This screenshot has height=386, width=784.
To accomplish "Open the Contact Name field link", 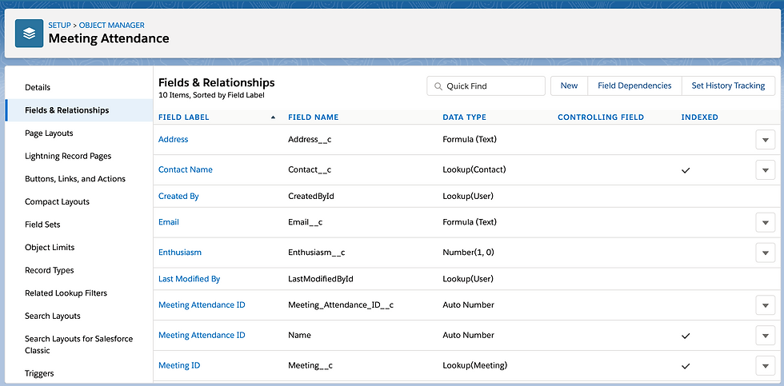I will click(186, 169).
